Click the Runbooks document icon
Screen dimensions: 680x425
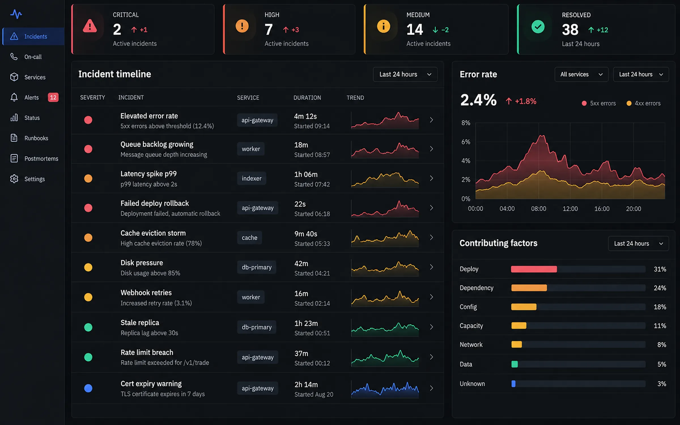click(x=14, y=138)
